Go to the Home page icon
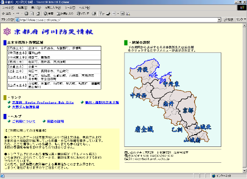Image resolution: width=247 pixels, height=179 pixels. click(x=38, y=14)
